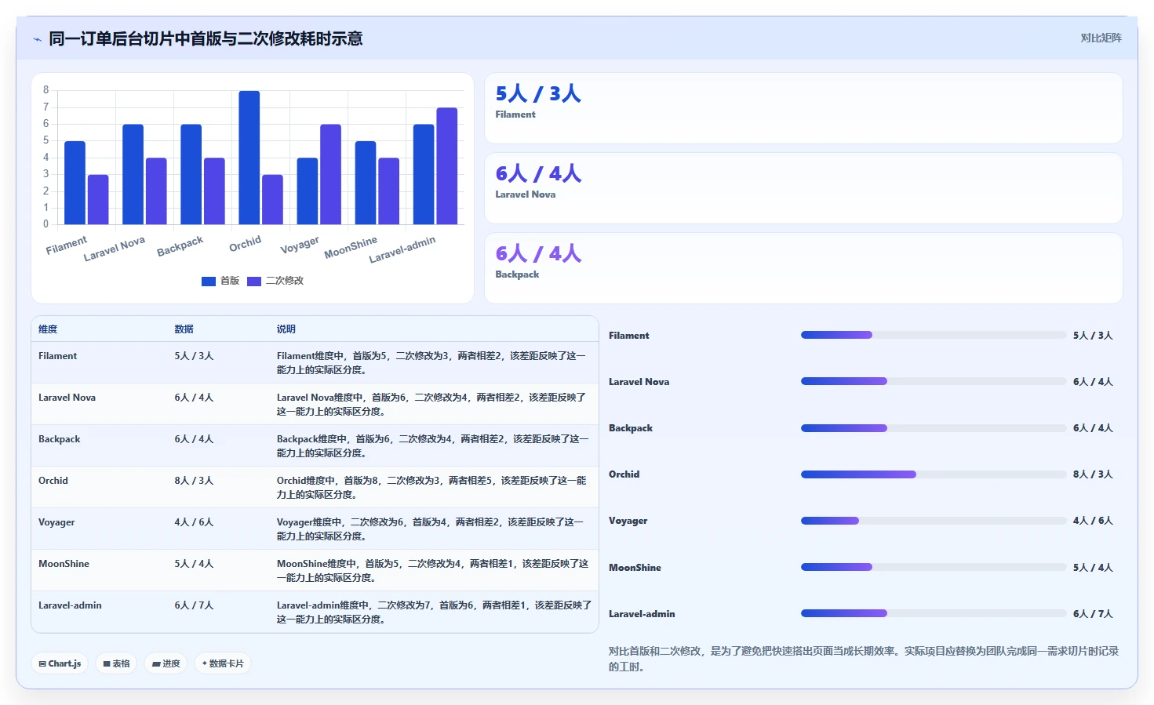Click the 说明 table column header

tap(286, 329)
